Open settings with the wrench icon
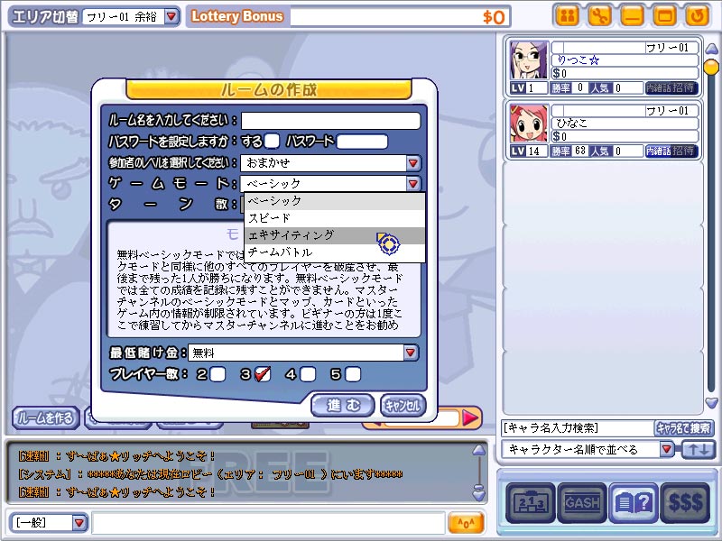The image size is (722, 541). pos(598,15)
